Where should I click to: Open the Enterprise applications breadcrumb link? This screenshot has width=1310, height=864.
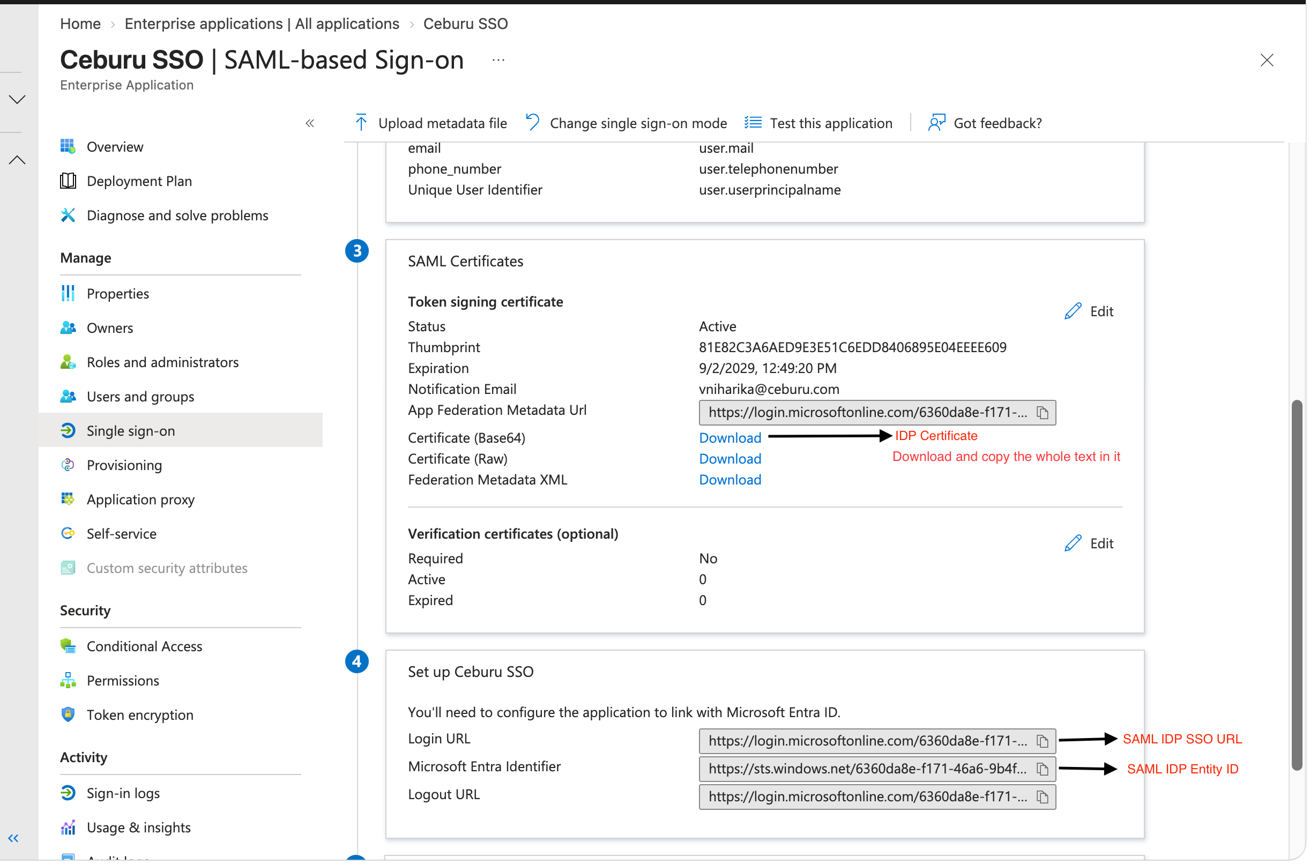pos(262,24)
